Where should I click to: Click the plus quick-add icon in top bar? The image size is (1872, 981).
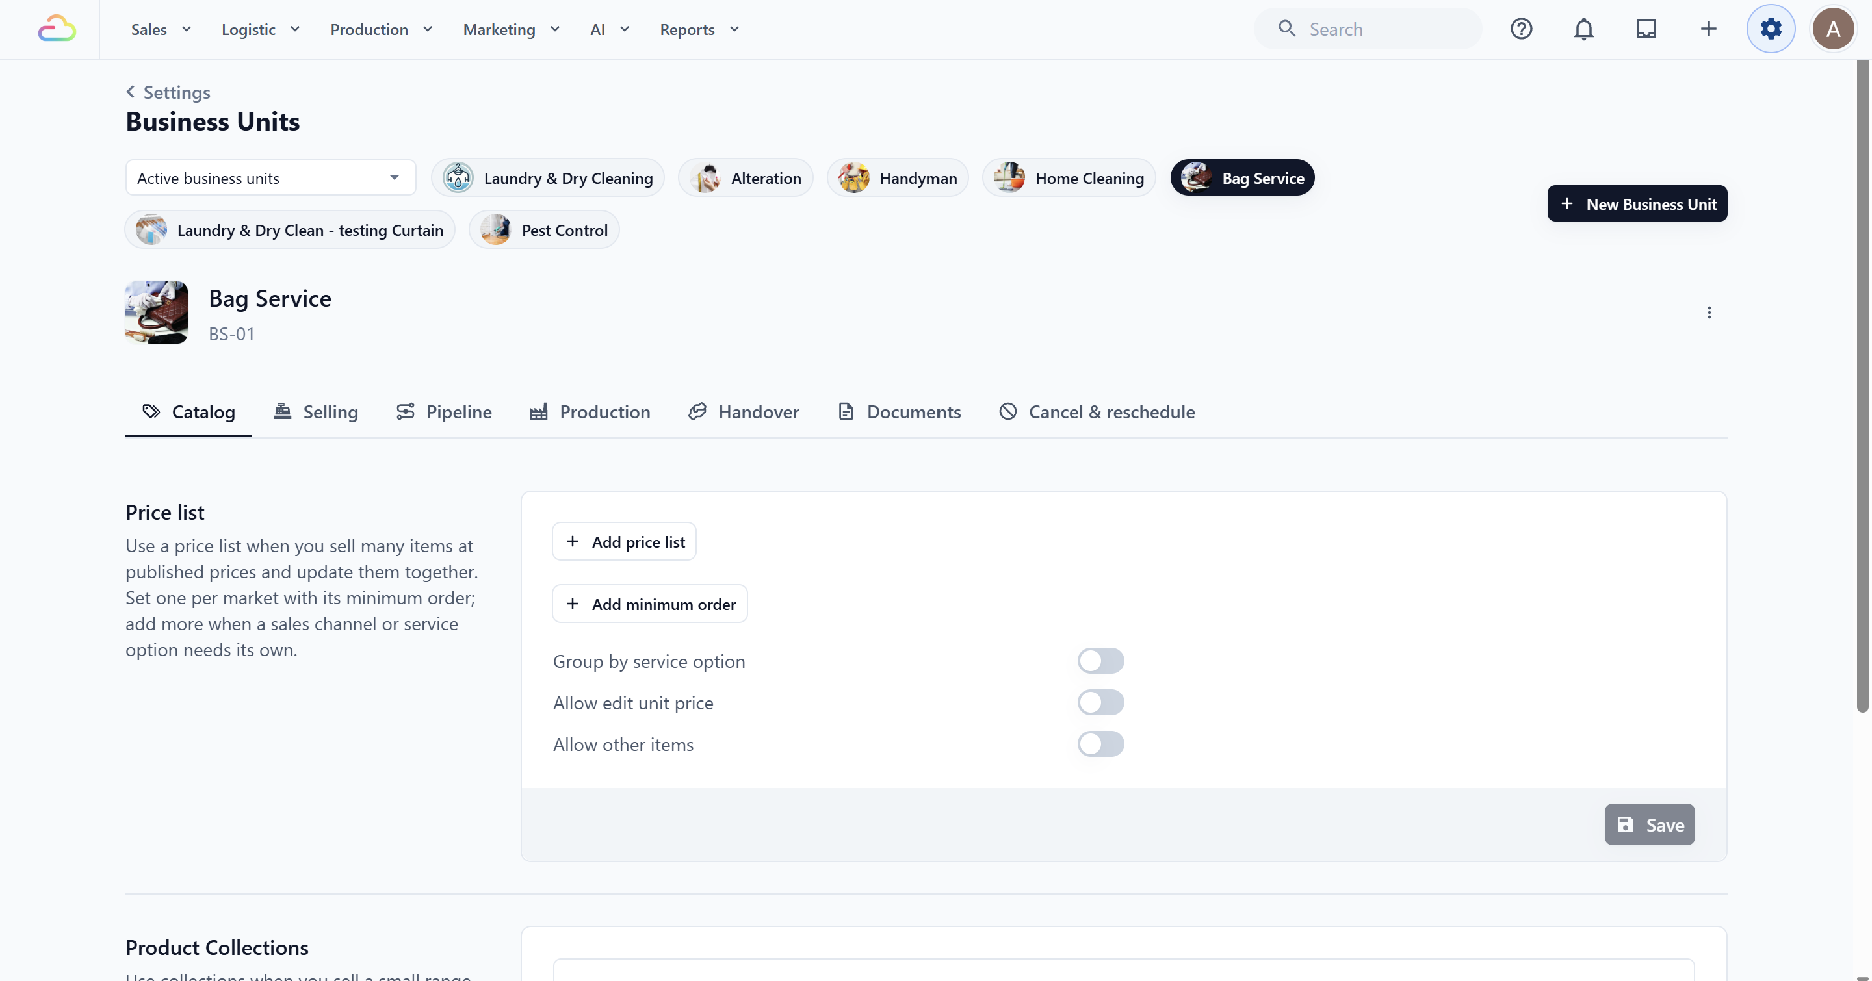[1708, 29]
